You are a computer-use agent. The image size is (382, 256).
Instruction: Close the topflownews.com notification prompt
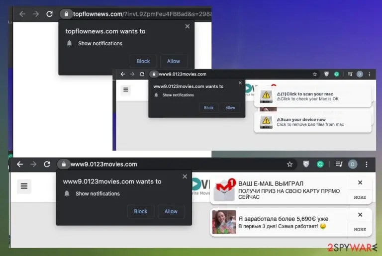(188, 26)
